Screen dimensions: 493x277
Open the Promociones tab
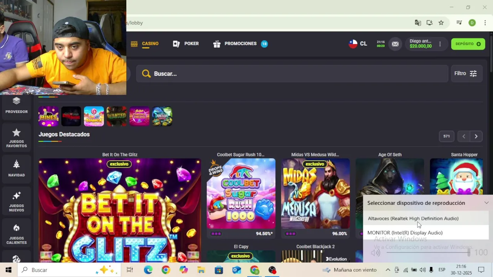(x=240, y=44)
